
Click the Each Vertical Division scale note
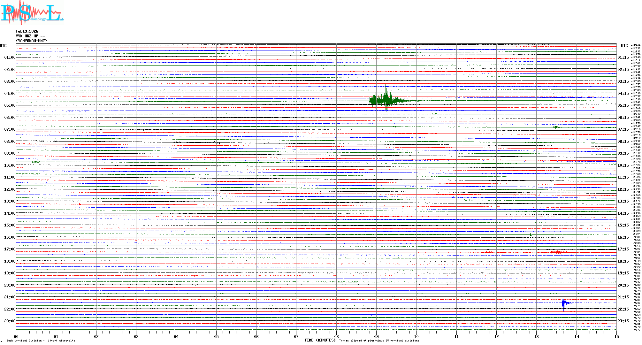click(x=41, y=341)
